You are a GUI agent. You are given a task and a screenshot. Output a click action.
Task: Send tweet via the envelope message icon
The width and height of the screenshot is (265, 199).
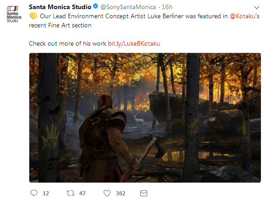click(x=144, y=193)
